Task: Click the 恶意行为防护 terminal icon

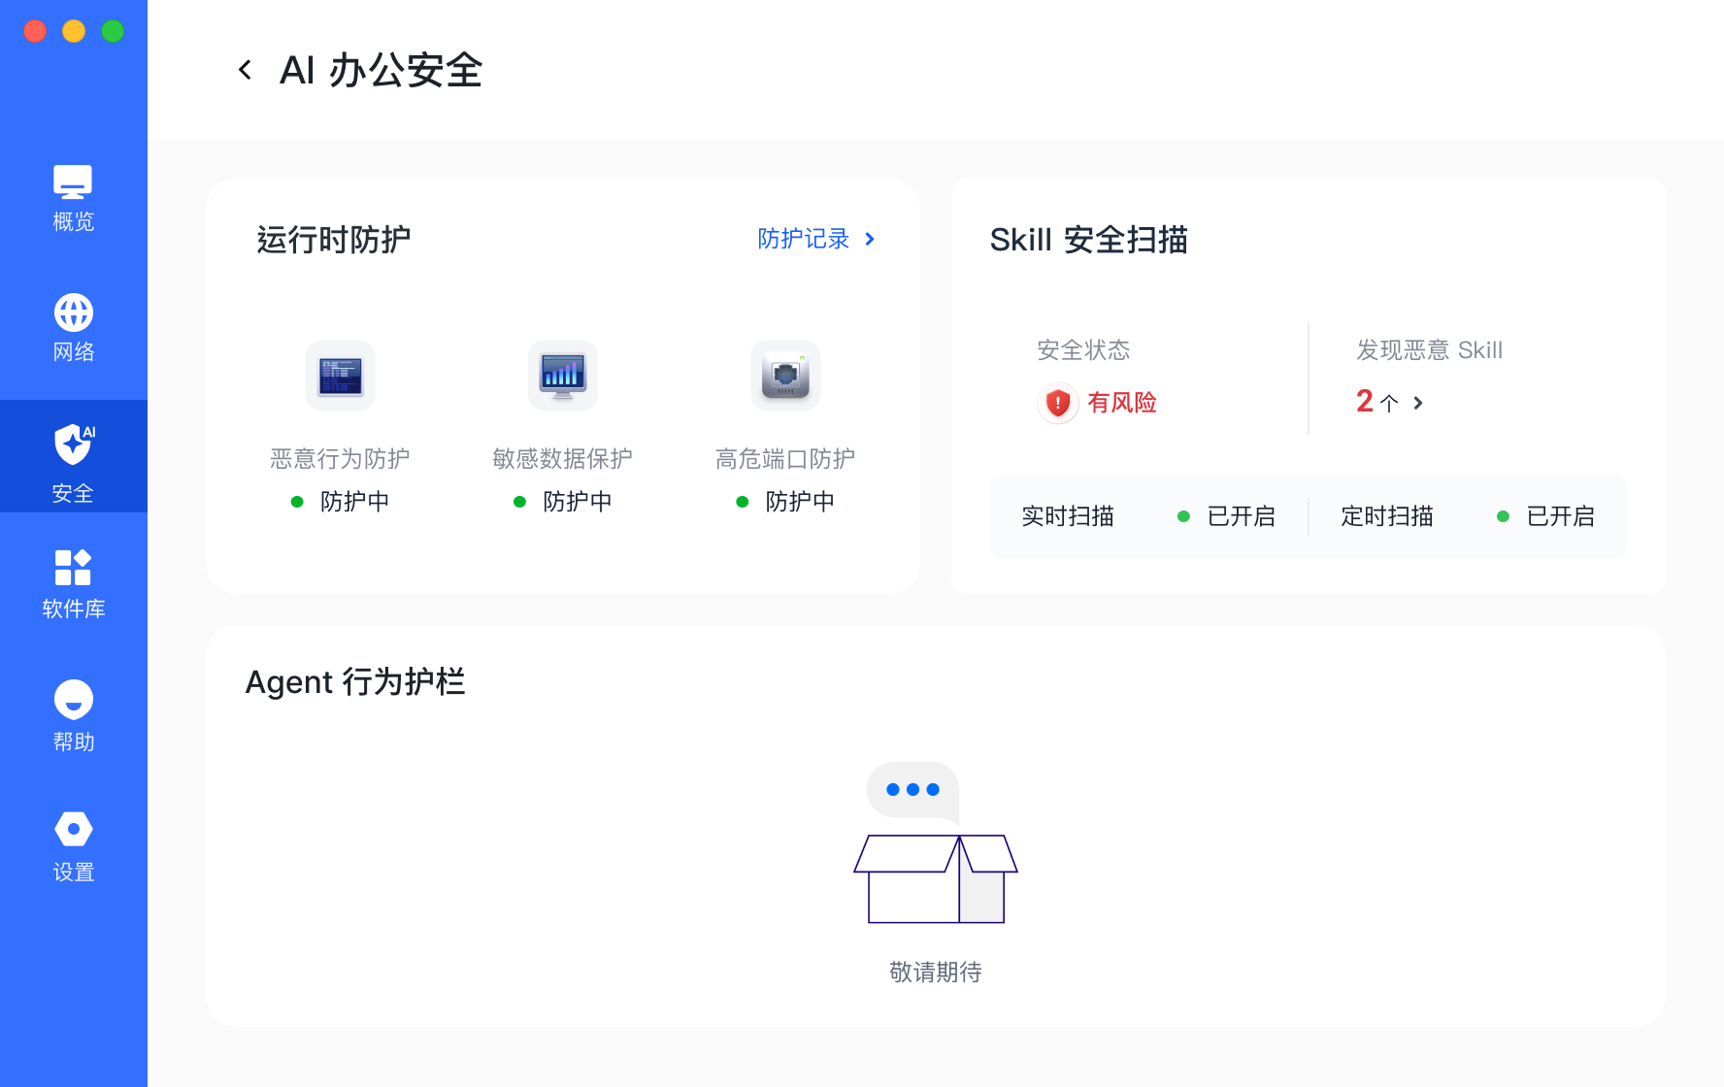Action: 340,376
